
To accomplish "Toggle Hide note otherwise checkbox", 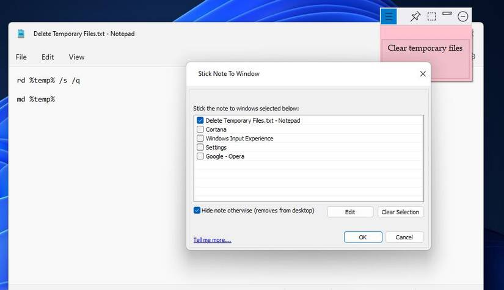I will pos(197,211).
